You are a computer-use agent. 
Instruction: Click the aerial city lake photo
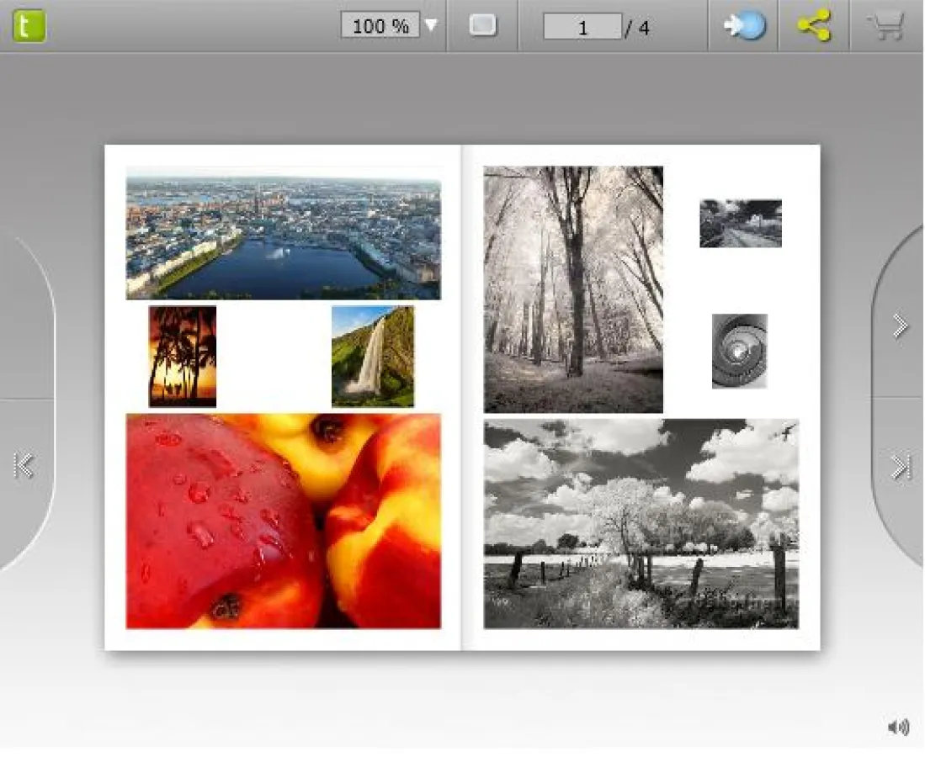283,234
